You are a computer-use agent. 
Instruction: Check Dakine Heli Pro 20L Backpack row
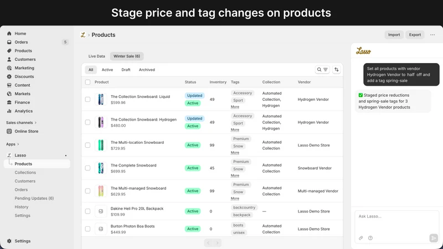tap(87, 211)
